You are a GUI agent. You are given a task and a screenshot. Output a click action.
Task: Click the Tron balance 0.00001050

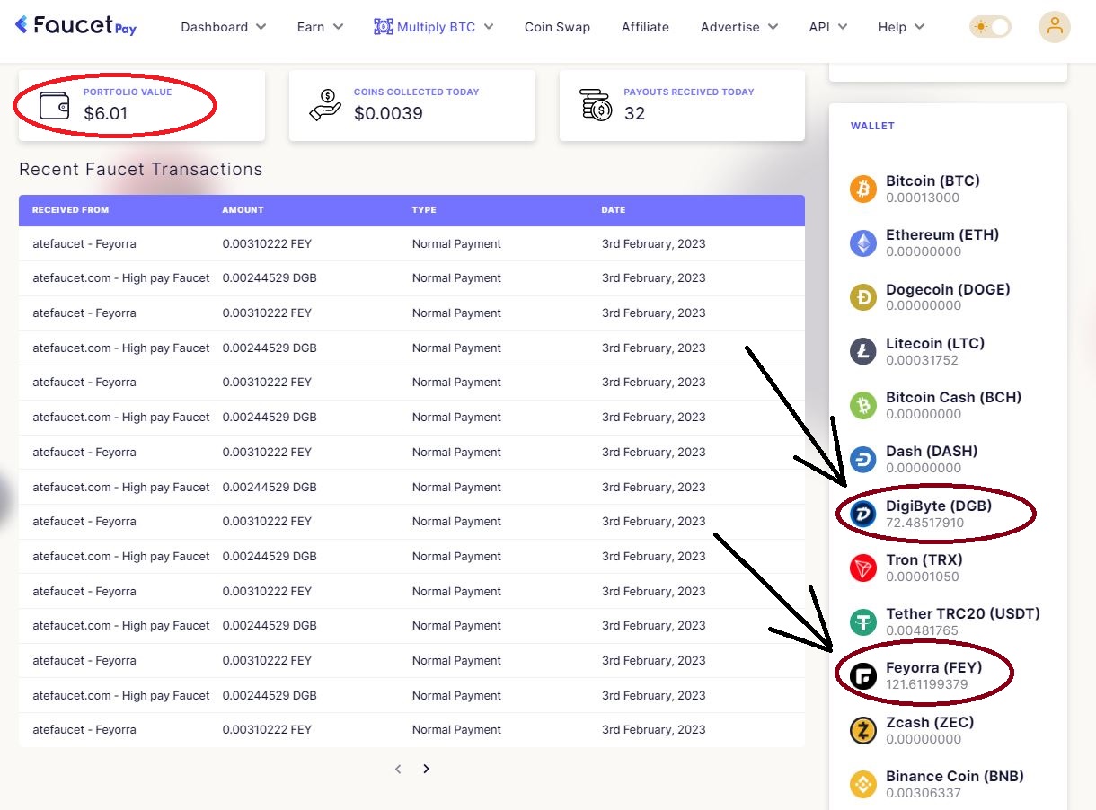tap(923, 577)
